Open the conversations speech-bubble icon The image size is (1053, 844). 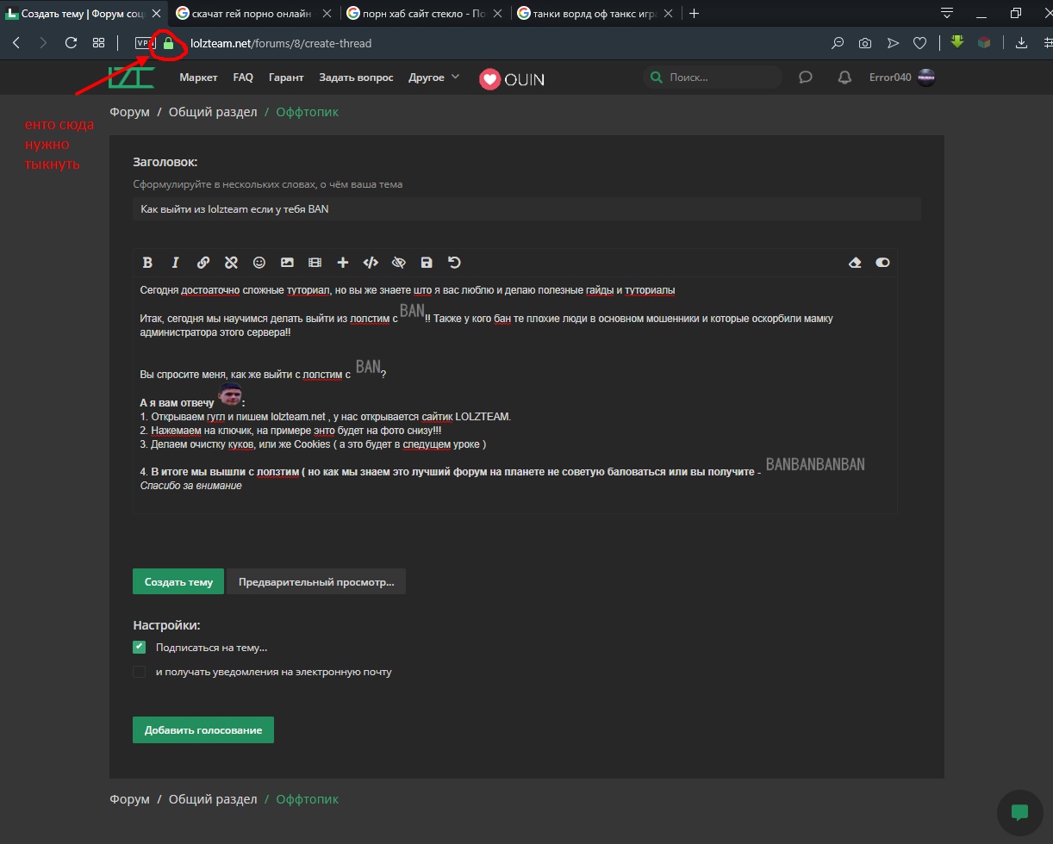(806, 78)
